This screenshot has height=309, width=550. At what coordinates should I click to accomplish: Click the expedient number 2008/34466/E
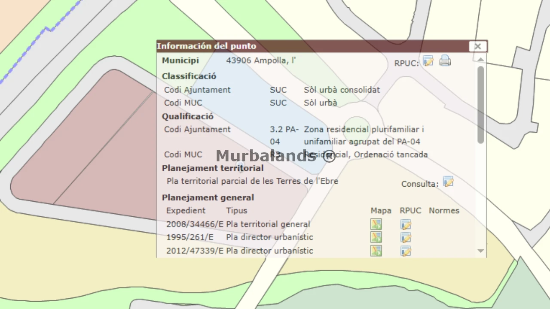point(195,224)
